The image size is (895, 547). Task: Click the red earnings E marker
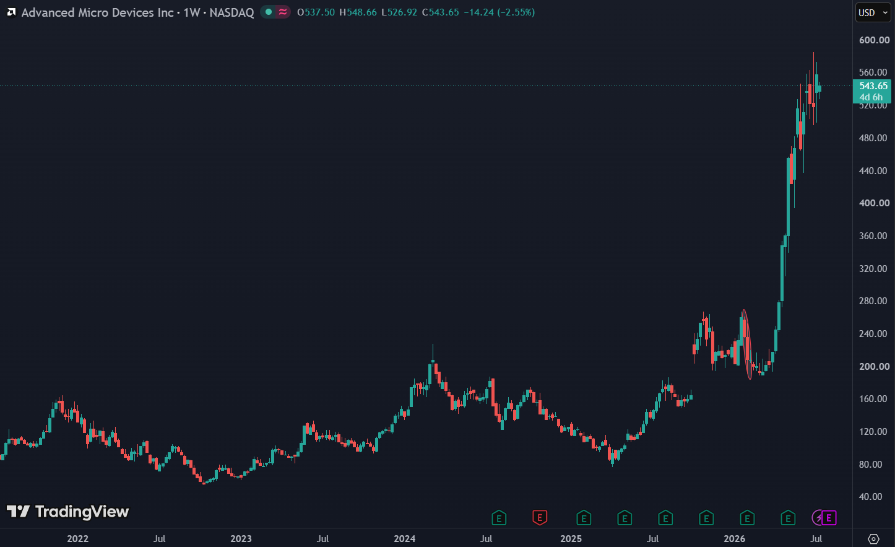(x=540, y=518)
